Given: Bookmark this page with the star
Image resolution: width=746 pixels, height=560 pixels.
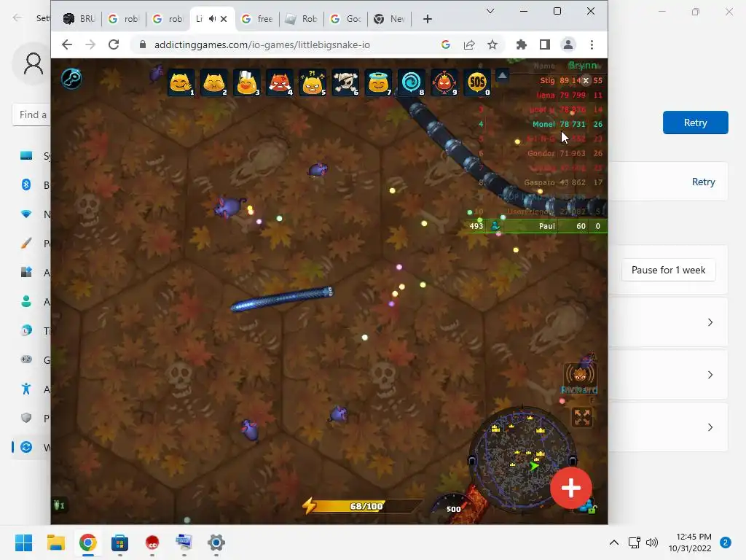Looking at the screenshot, I should coord(492,44).
